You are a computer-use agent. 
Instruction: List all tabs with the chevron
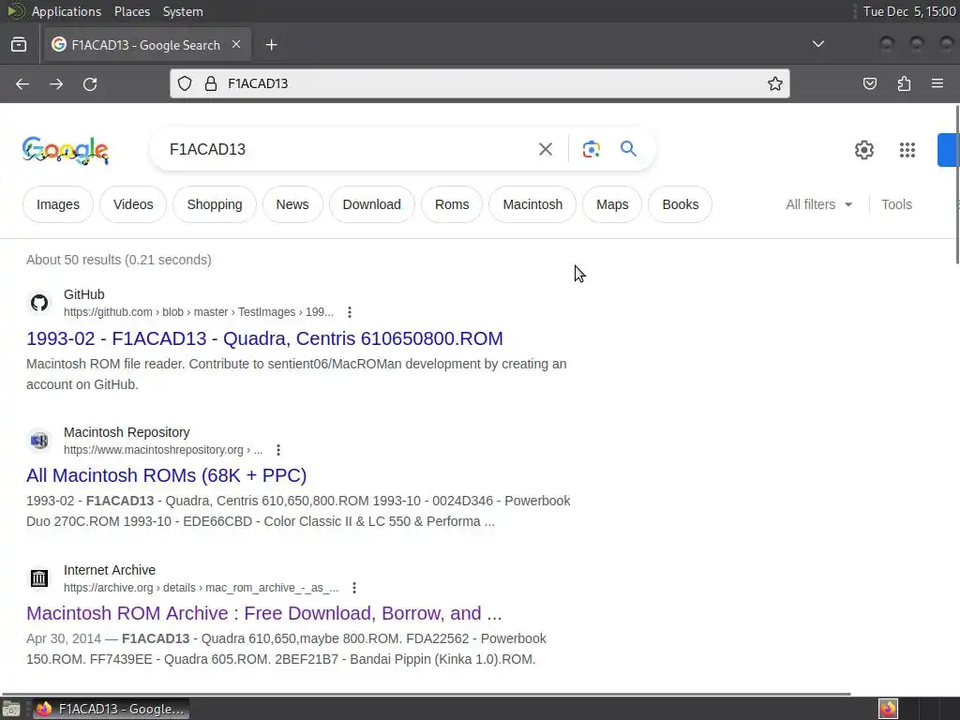coord(817,44)
